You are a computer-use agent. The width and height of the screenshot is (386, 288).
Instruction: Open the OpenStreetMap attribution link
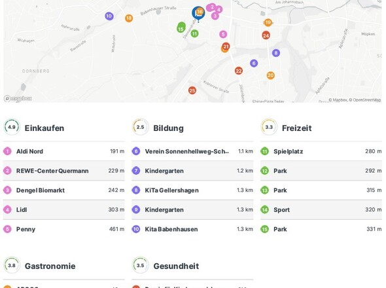pos(364,99)
